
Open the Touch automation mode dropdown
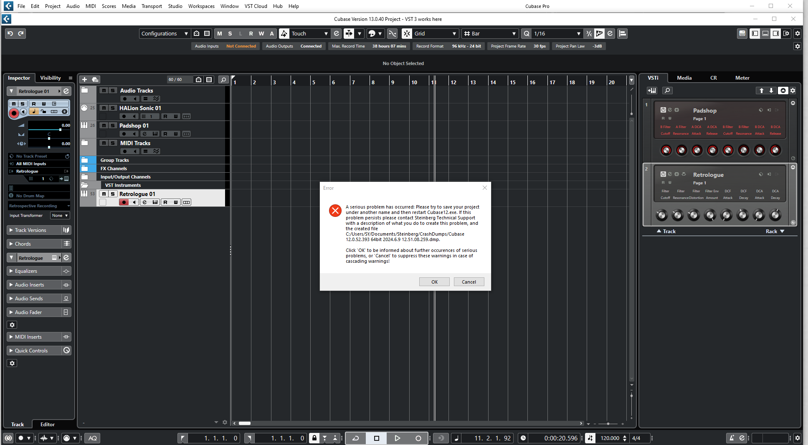[x=309, y=33]
